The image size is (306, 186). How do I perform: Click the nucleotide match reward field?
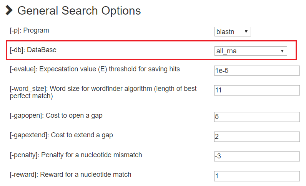[x=256, y=176]
